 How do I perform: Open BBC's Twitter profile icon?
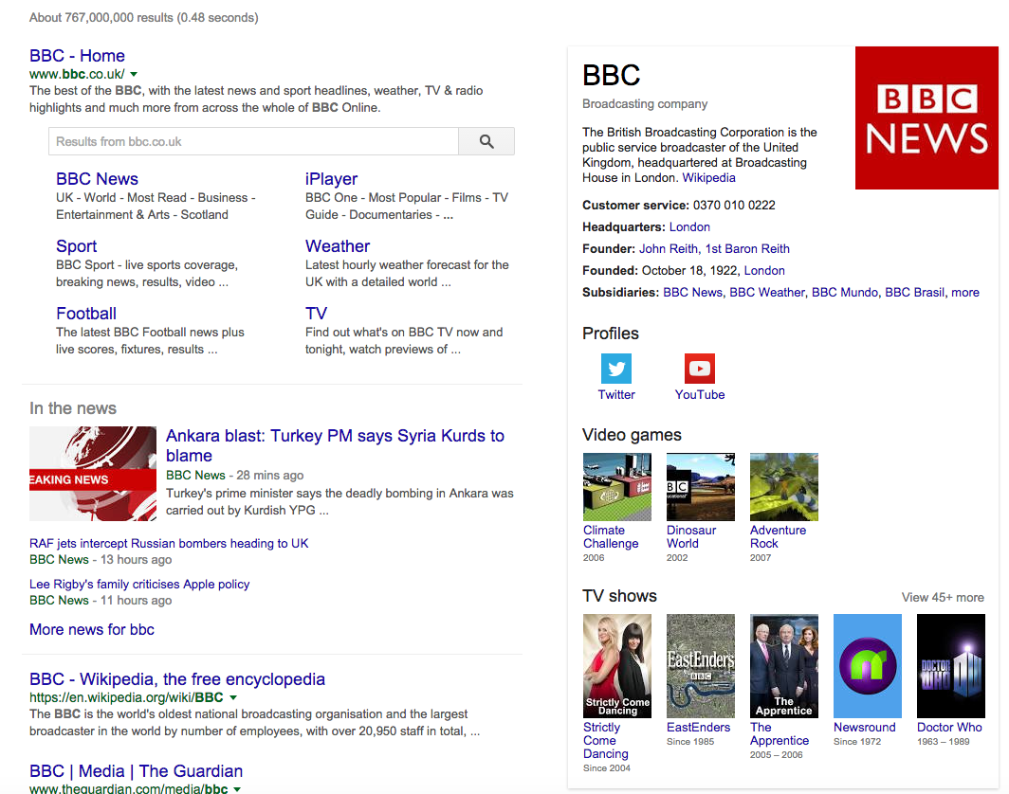pos(615,369)
